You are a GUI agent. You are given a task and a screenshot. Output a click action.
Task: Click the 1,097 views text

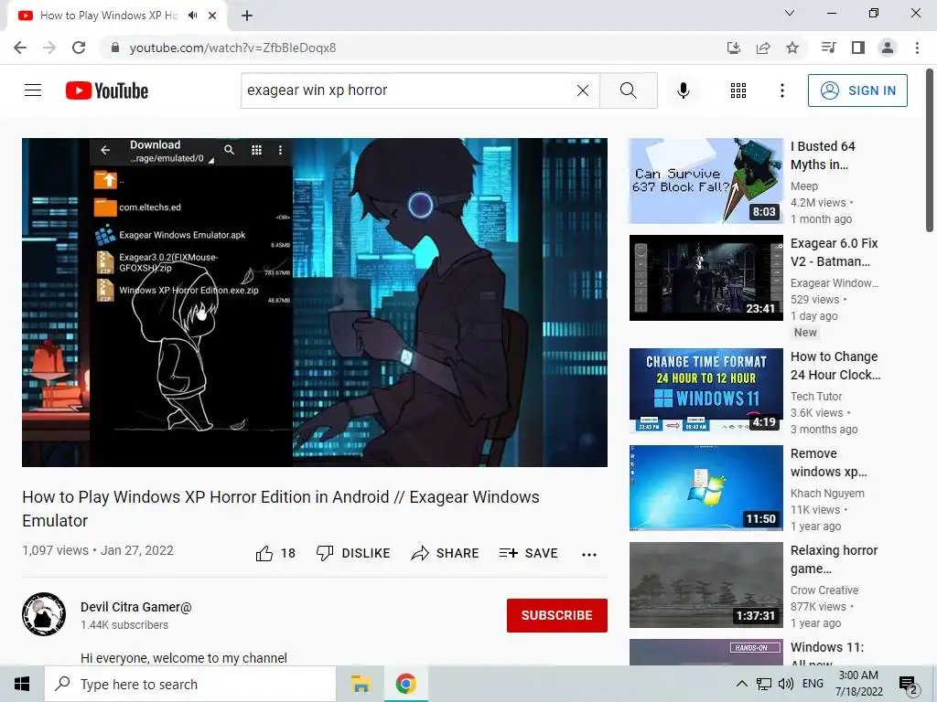(55, 550)
